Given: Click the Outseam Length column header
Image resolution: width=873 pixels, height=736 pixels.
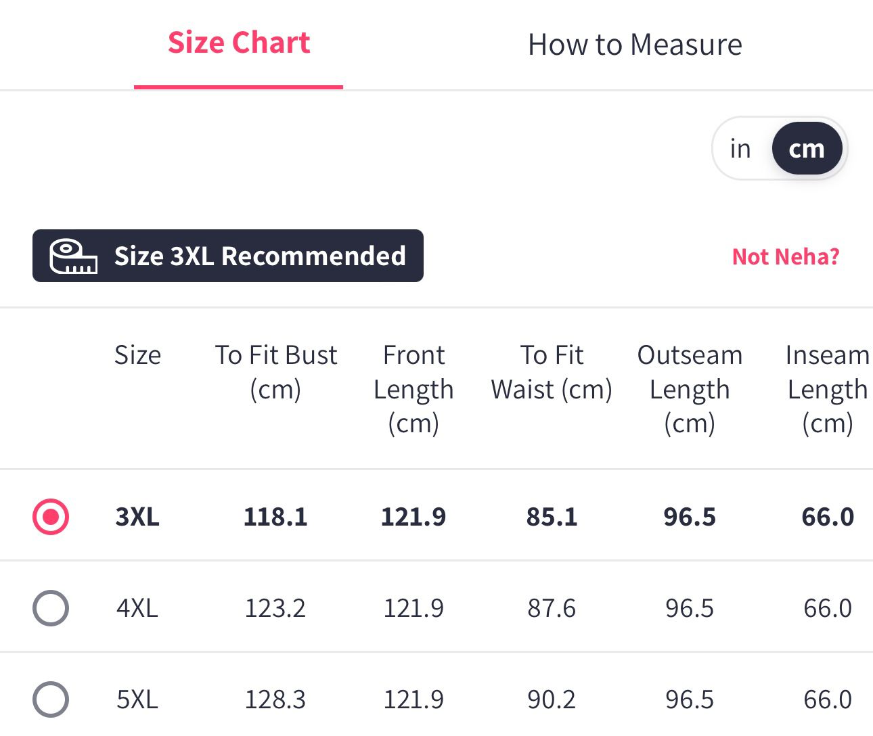Looking at the screenshot, I should pyautogui.click(x=690, y=389).
